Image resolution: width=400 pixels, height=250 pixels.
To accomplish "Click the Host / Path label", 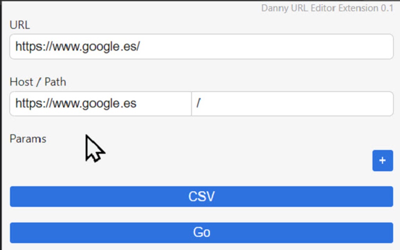I will click(37, 82).
